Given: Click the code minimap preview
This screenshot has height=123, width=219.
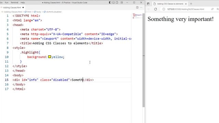Looking at the screenshot, I should [x=137, y=16].
